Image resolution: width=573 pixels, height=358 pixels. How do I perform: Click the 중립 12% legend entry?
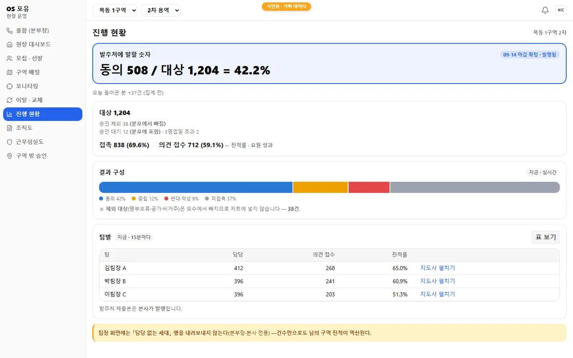(x=145, y=199)
